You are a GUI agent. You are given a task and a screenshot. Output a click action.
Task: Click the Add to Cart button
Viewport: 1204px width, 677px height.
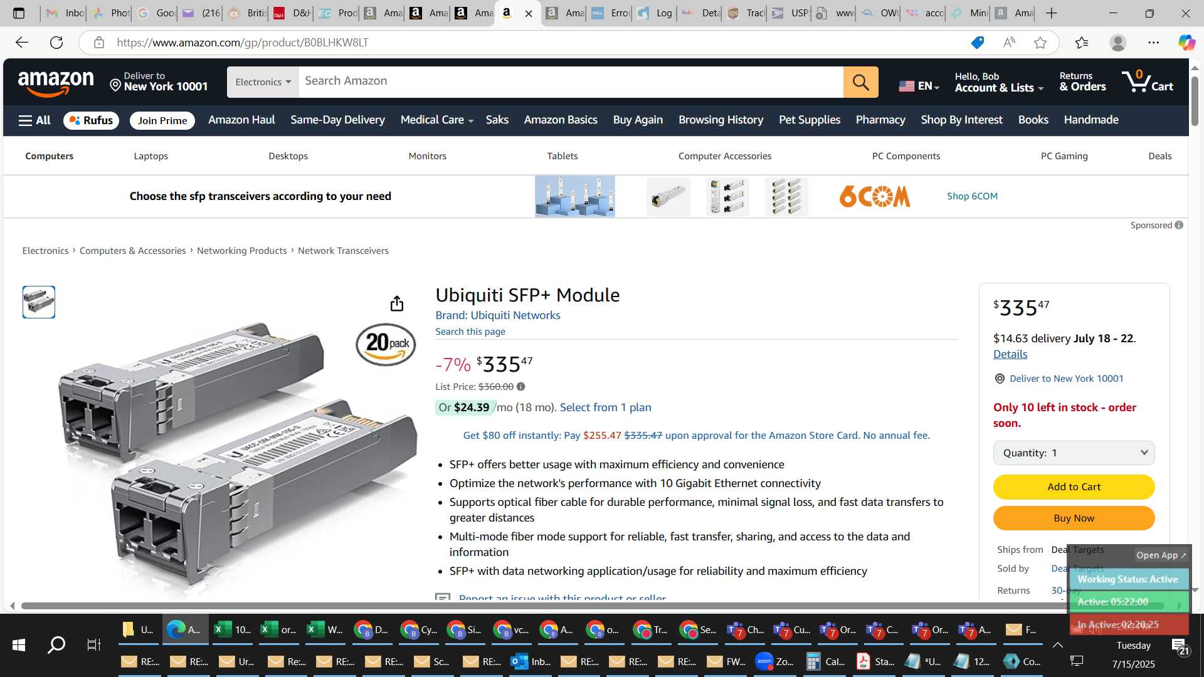click(x=1074, y=487)
